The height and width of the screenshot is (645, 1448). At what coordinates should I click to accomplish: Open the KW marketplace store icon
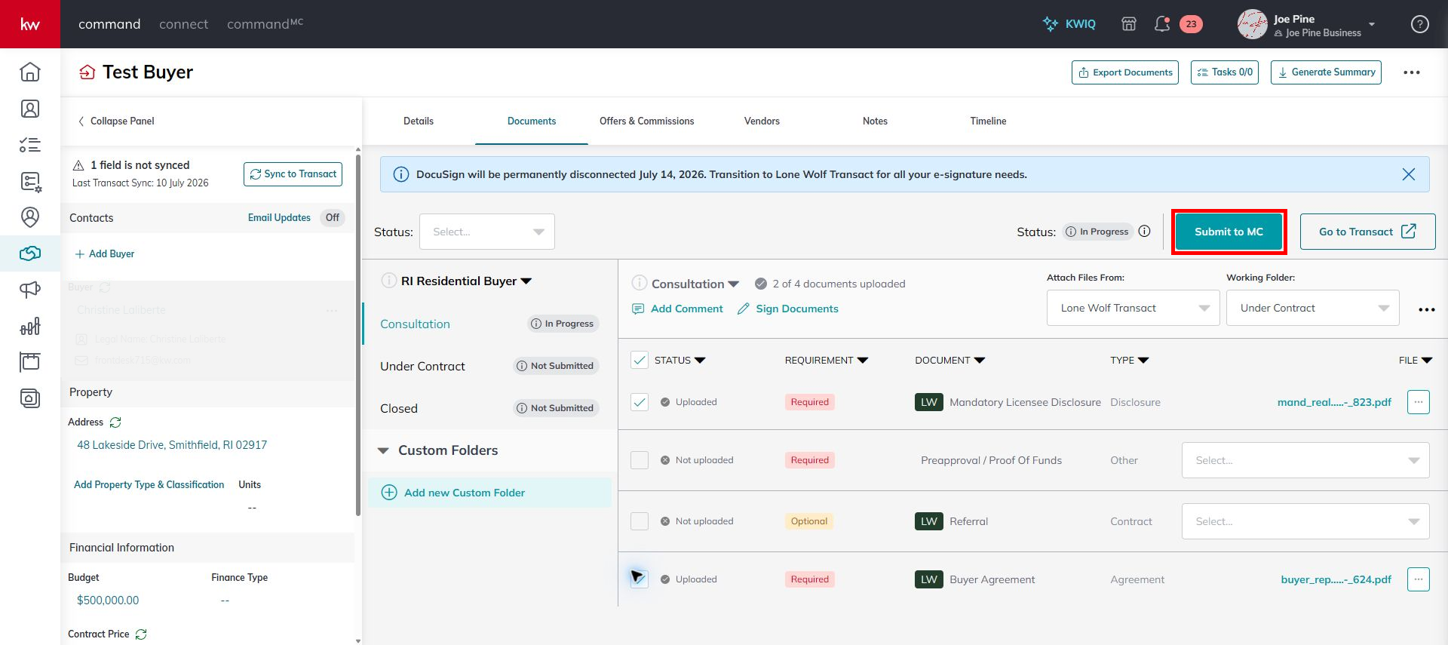pyautogui.click(x=1129, y=24)
